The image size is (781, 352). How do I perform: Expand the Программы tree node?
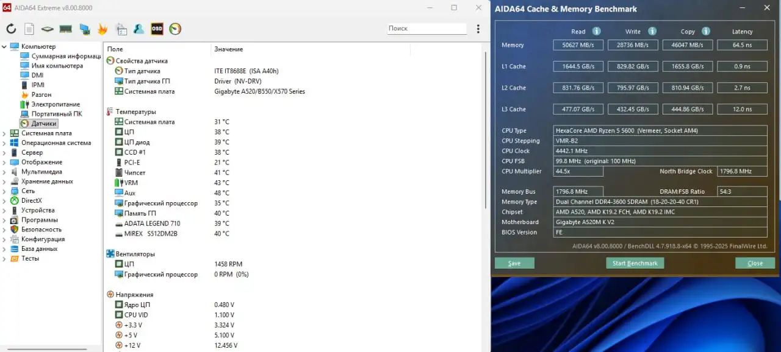point(4,220)
